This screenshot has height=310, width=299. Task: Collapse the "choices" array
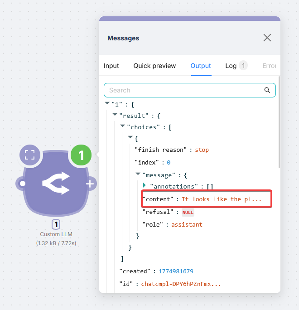click(122, 126)
